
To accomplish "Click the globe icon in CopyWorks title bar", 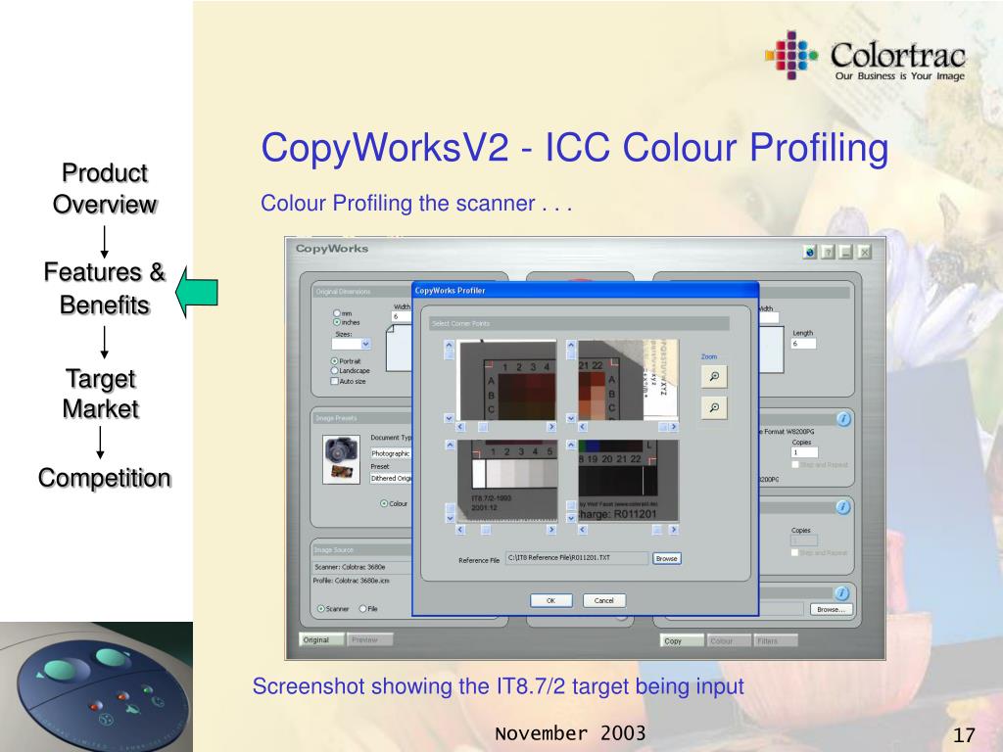I will [x=810, y=252].
